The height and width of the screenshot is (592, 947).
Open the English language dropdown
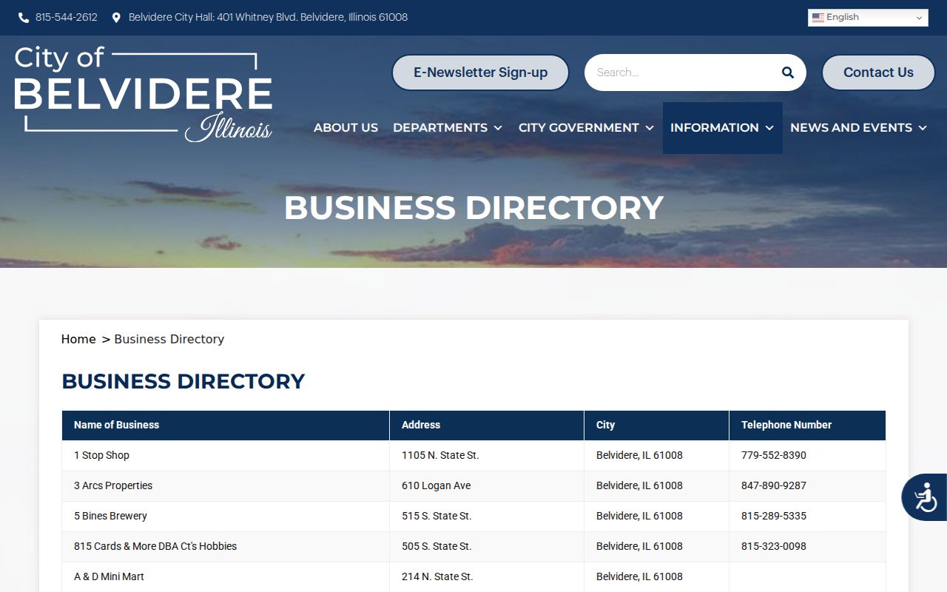point(868,18)
